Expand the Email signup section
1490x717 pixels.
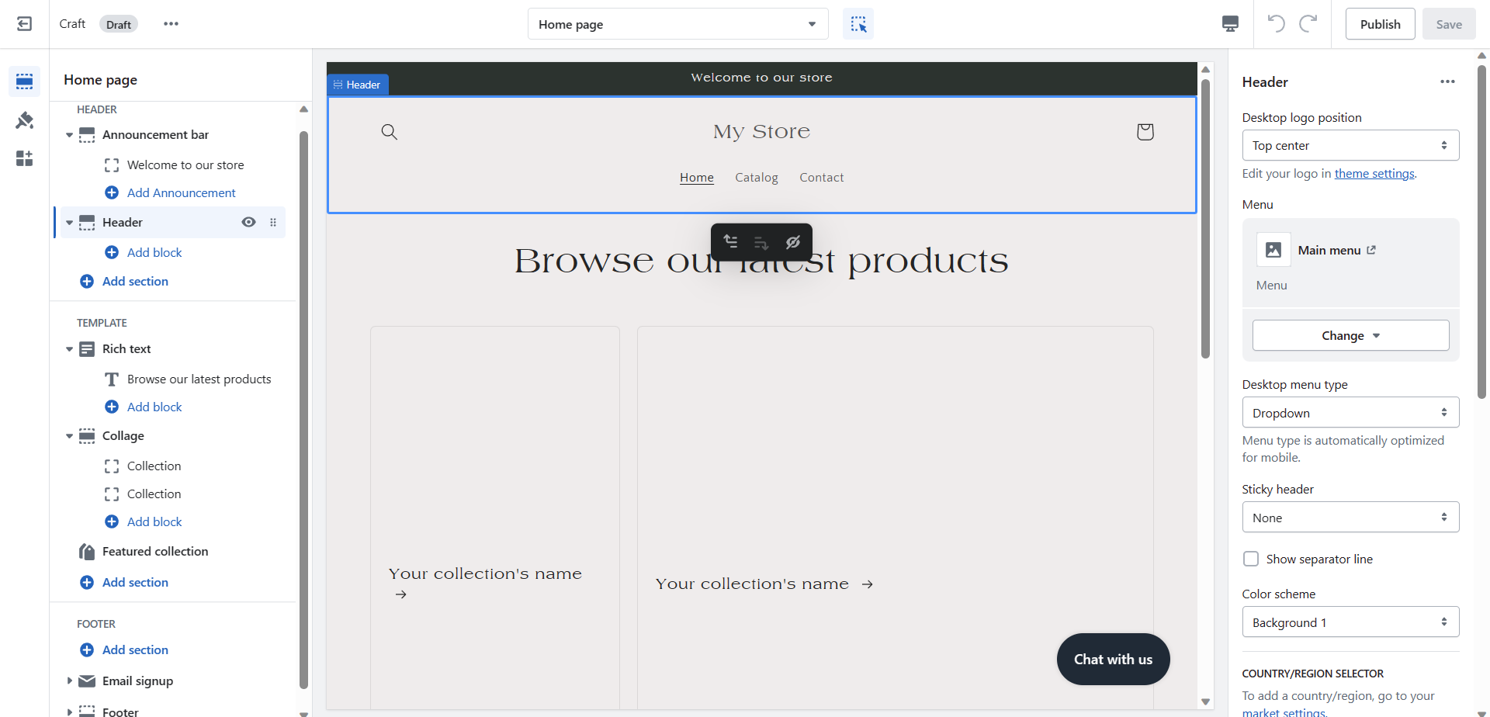pos(69,681)
